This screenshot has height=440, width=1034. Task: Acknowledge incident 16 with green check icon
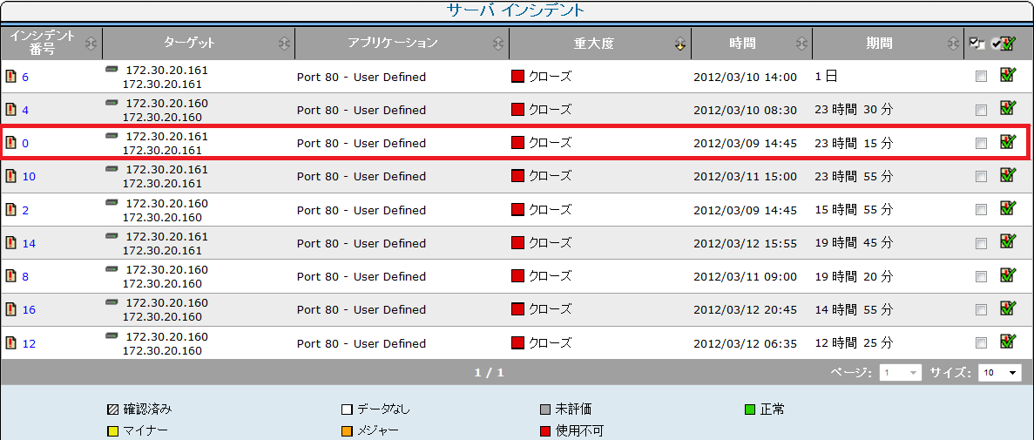click(1007, 308)
